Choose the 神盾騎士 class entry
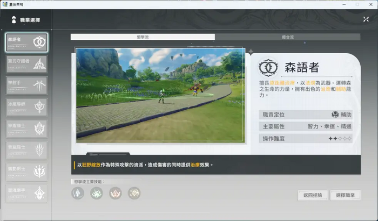 26,128
